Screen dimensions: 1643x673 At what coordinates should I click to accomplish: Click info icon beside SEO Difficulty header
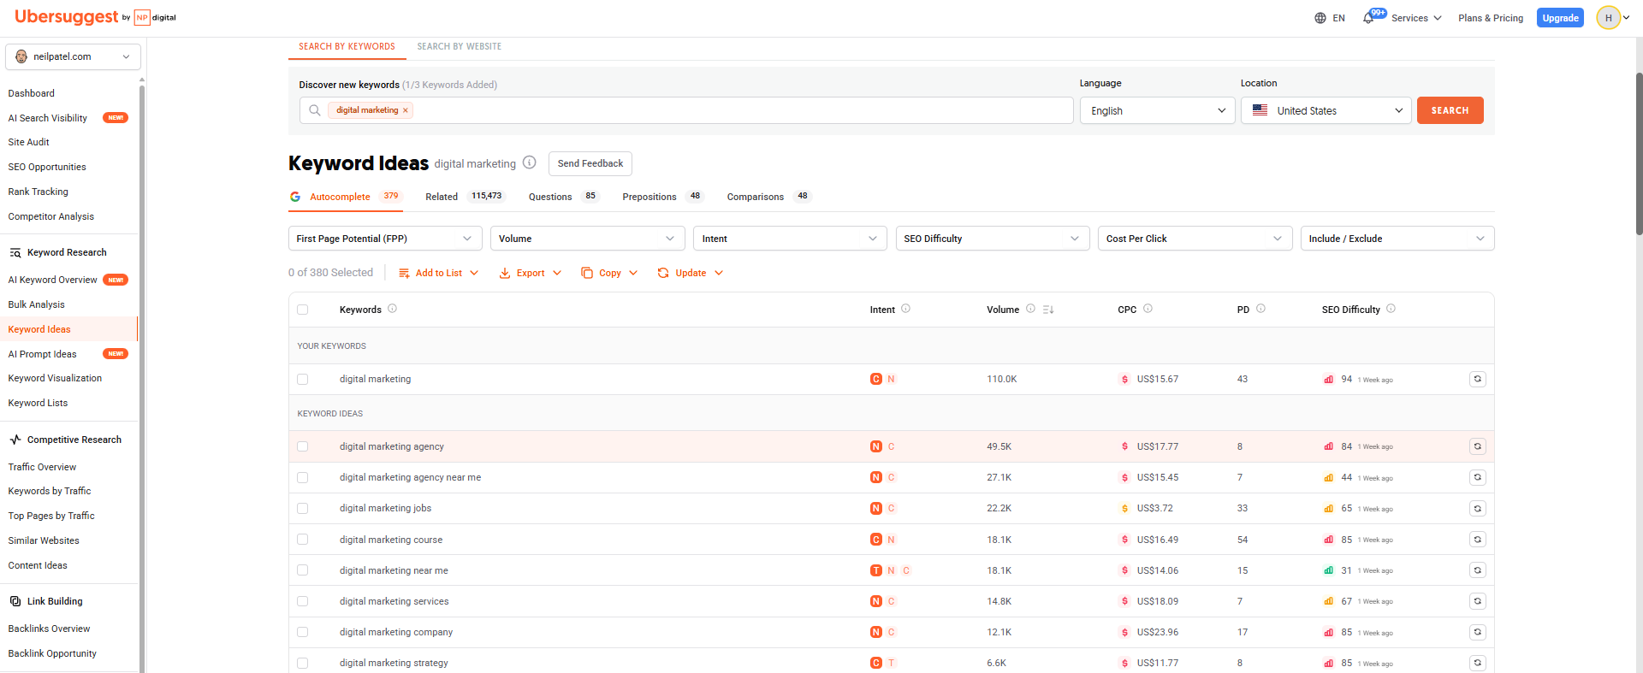[x=1391, y=309]
